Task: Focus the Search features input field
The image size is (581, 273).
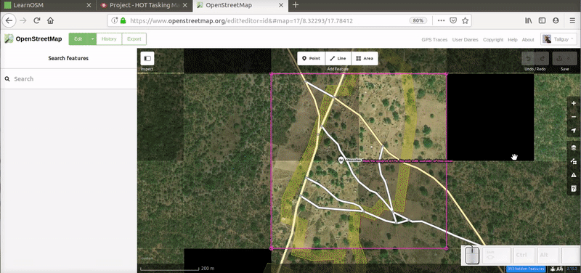Action: [68, 79]
